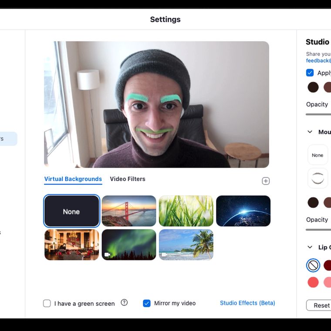Select the Earth from space background
This screenshot has width=331, height=331.
click(x=243, y=211)
